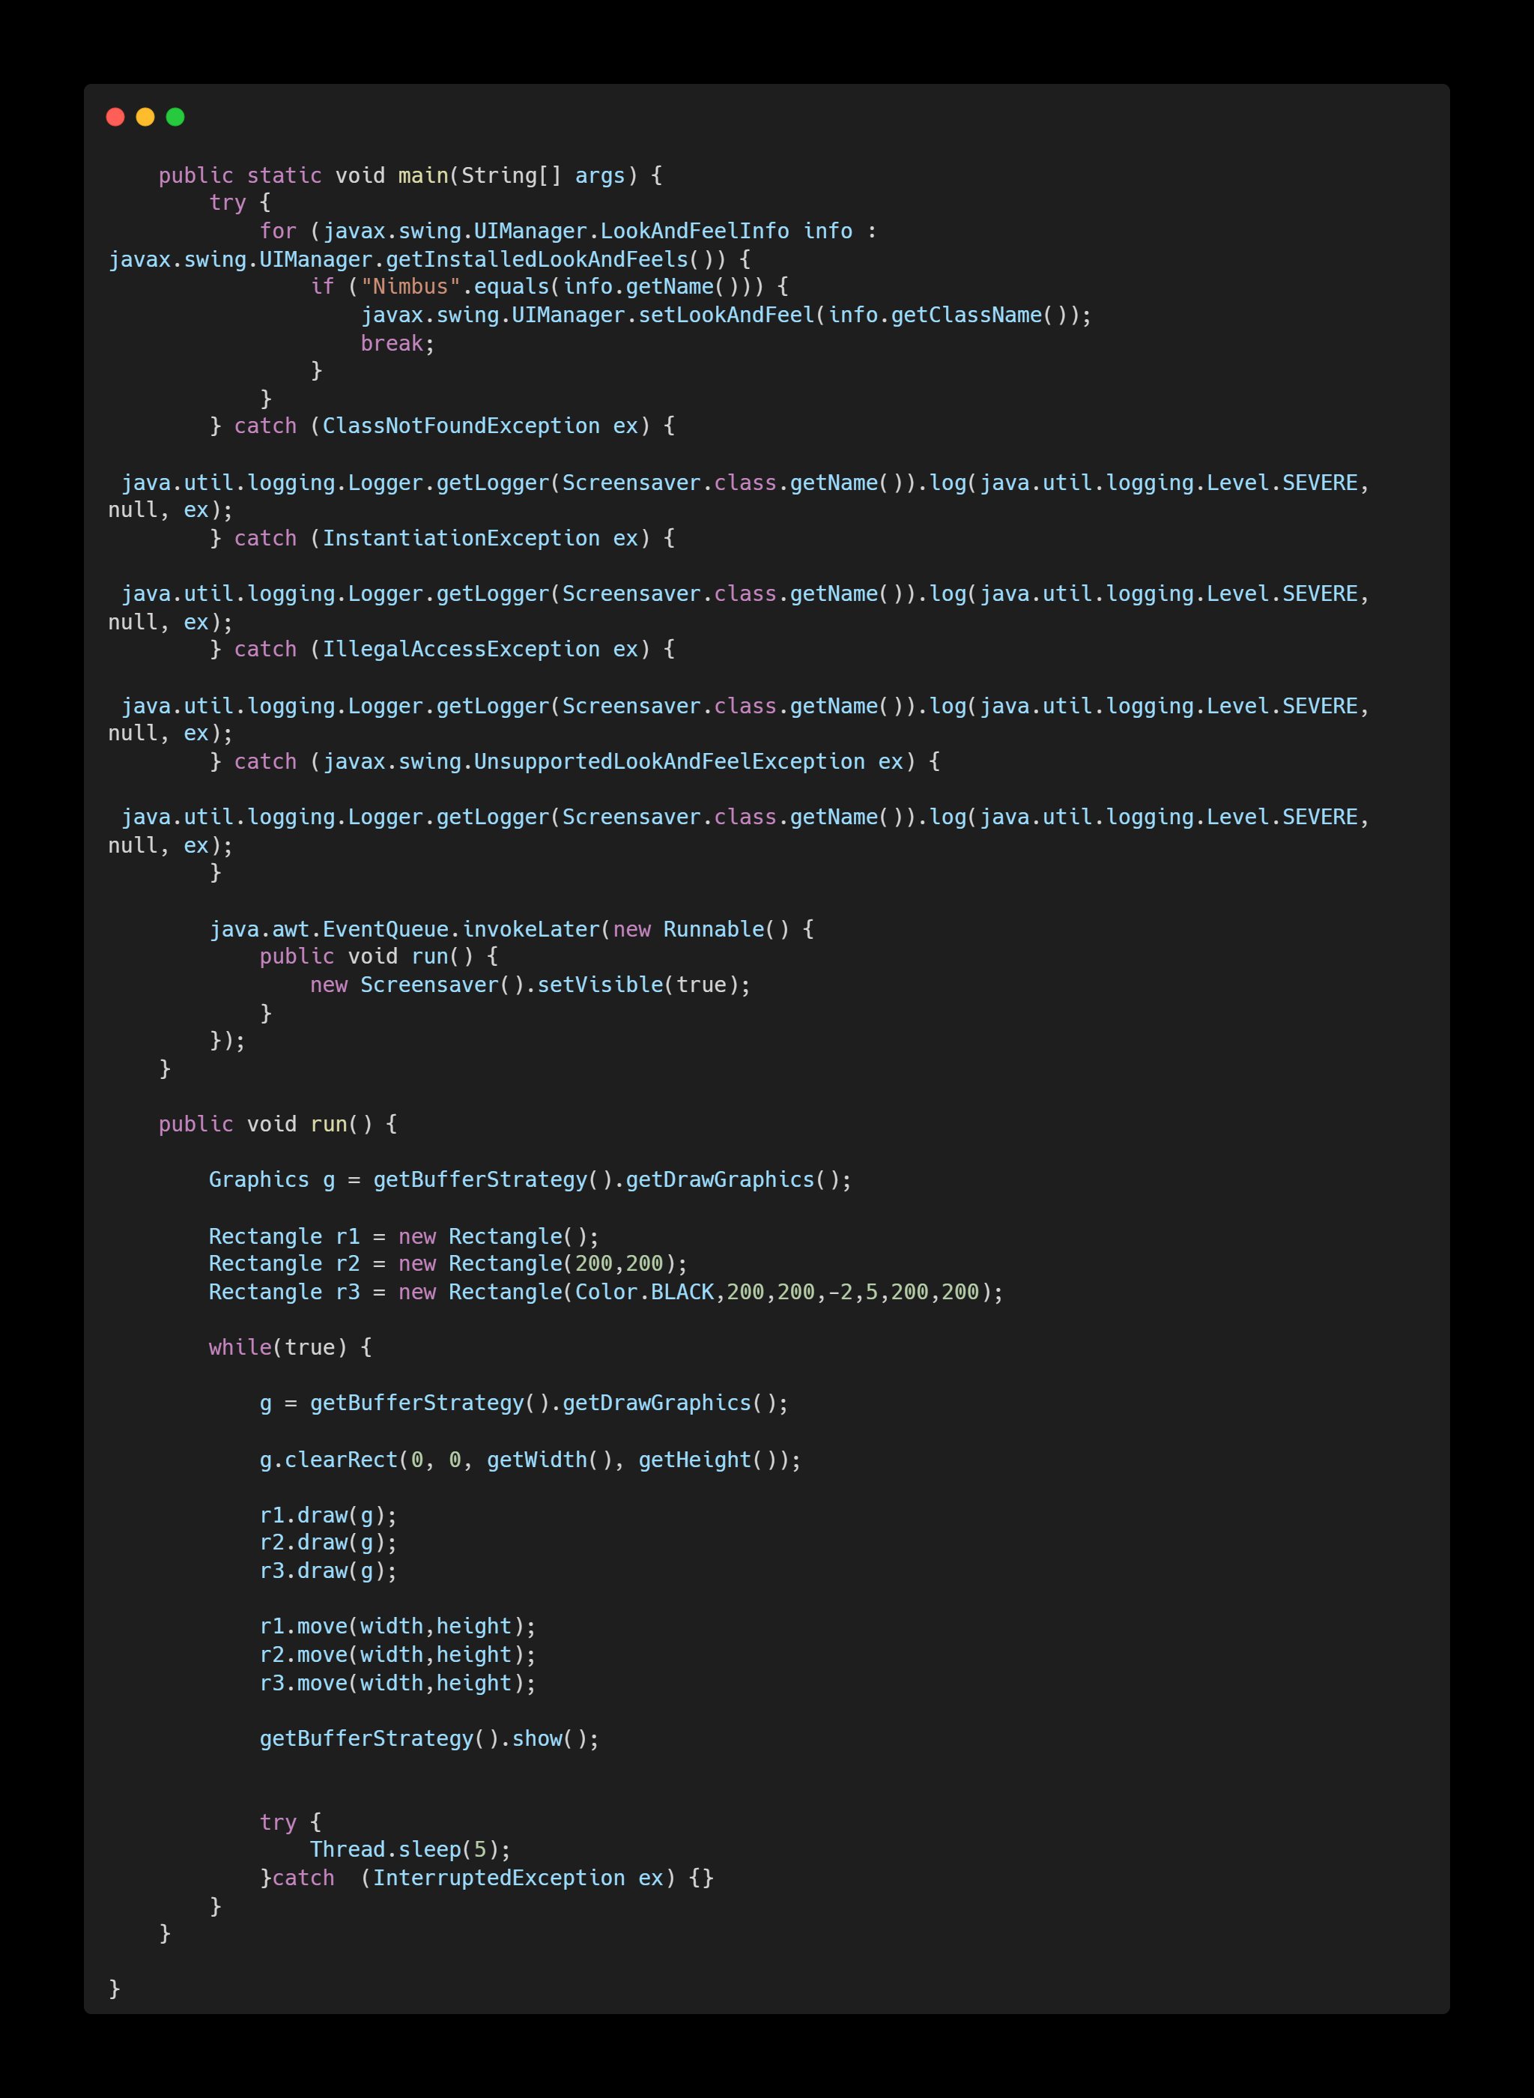Click the "r1.draw(g);" line
1534x2098 pixels.
click(x=329, y=1516)
